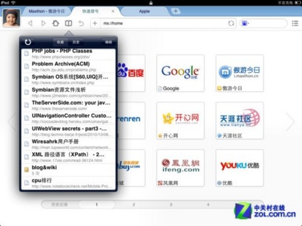The height and width of the screenshot is (226, 302).
Task: Open the renren speed dial tile
Action: [x=131, y=121]
